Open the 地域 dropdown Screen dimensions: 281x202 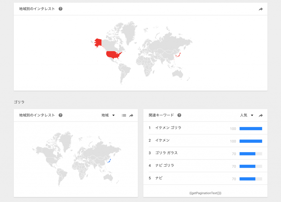[108, 115]
